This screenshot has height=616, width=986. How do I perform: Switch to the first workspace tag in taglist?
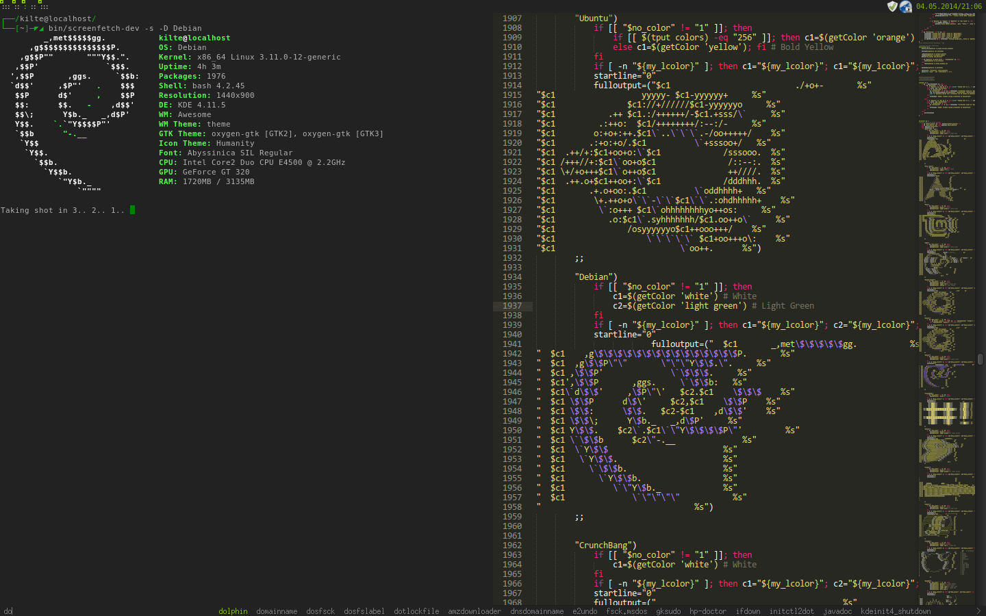[5, 5]
